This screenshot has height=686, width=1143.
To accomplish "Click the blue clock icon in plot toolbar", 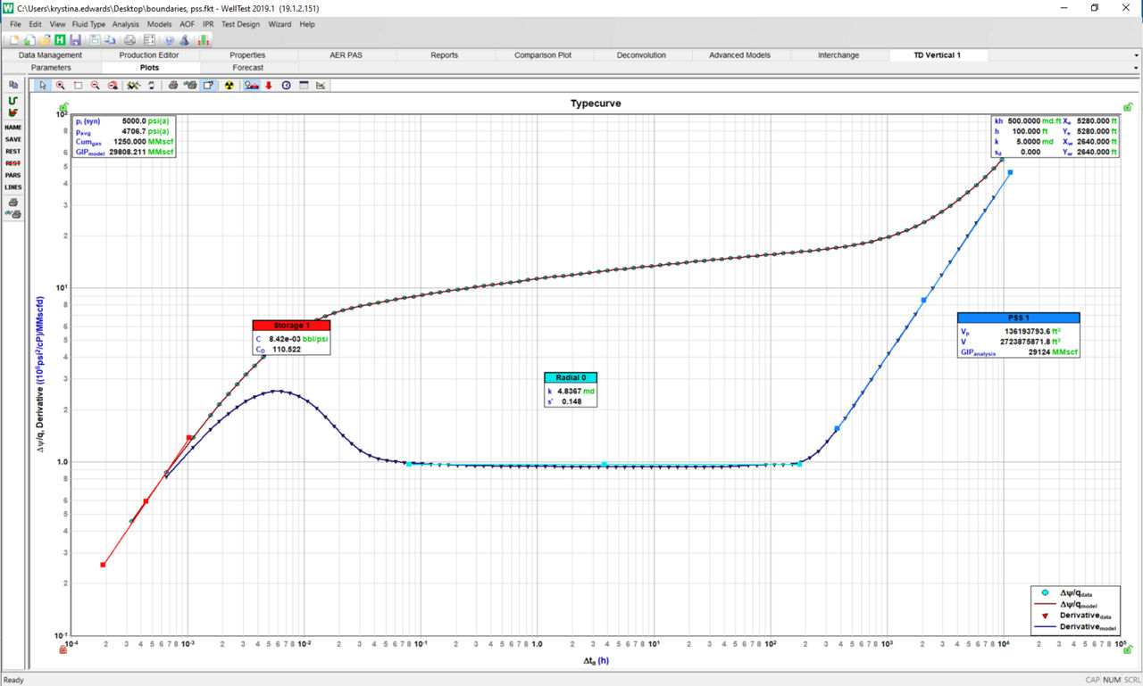I will pyautogui.click(x=286, y=86).
